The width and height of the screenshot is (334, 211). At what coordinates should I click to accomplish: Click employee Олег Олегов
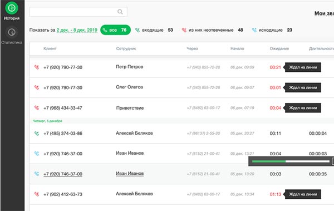point(129,87)
